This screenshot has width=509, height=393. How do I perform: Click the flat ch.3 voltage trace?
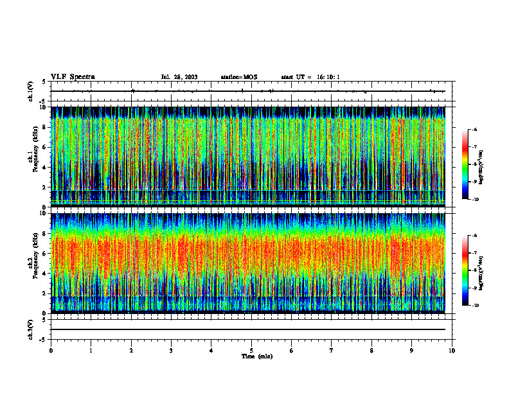point(248,329)
